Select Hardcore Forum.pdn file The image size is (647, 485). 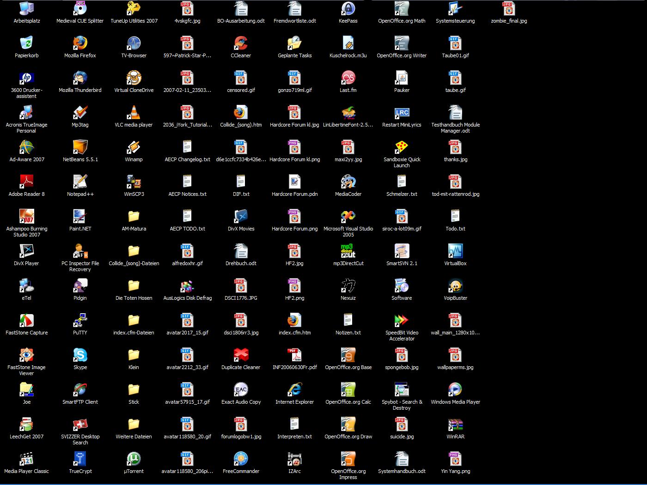295,182
